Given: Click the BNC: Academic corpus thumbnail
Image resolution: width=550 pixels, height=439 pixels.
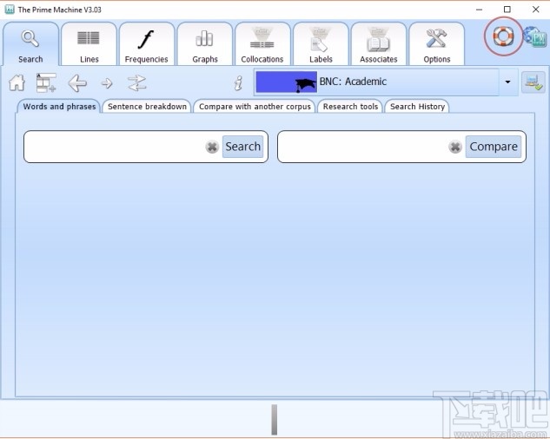Looking at the screenshot, I should 286,82.
